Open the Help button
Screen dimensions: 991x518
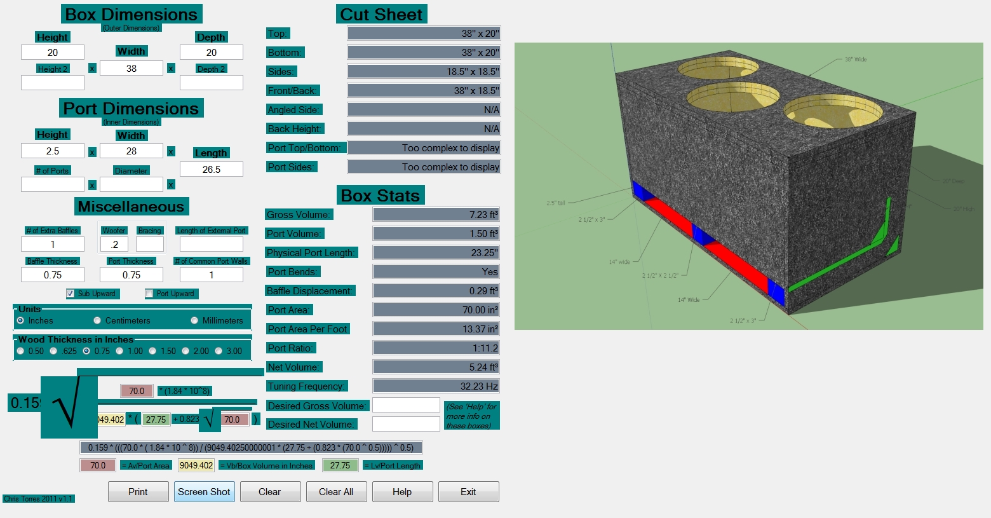coord(402,491)
